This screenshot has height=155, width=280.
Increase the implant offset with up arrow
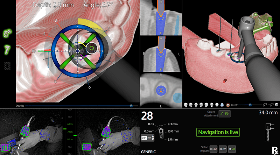153,136
